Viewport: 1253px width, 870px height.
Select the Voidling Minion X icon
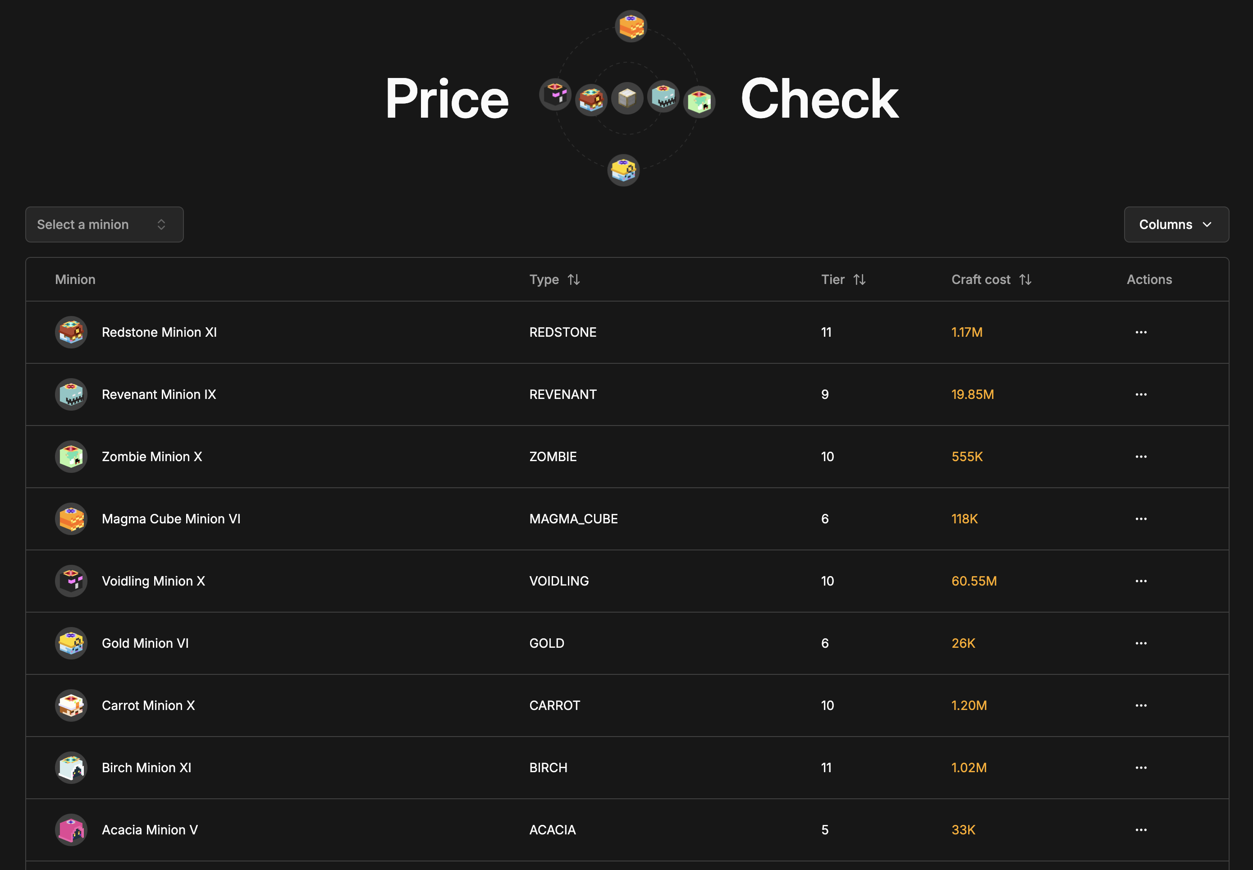[x=71, y=581]
